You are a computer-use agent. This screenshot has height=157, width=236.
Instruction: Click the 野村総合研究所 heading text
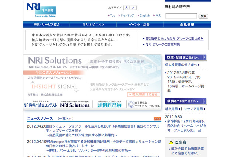[177, 7]
